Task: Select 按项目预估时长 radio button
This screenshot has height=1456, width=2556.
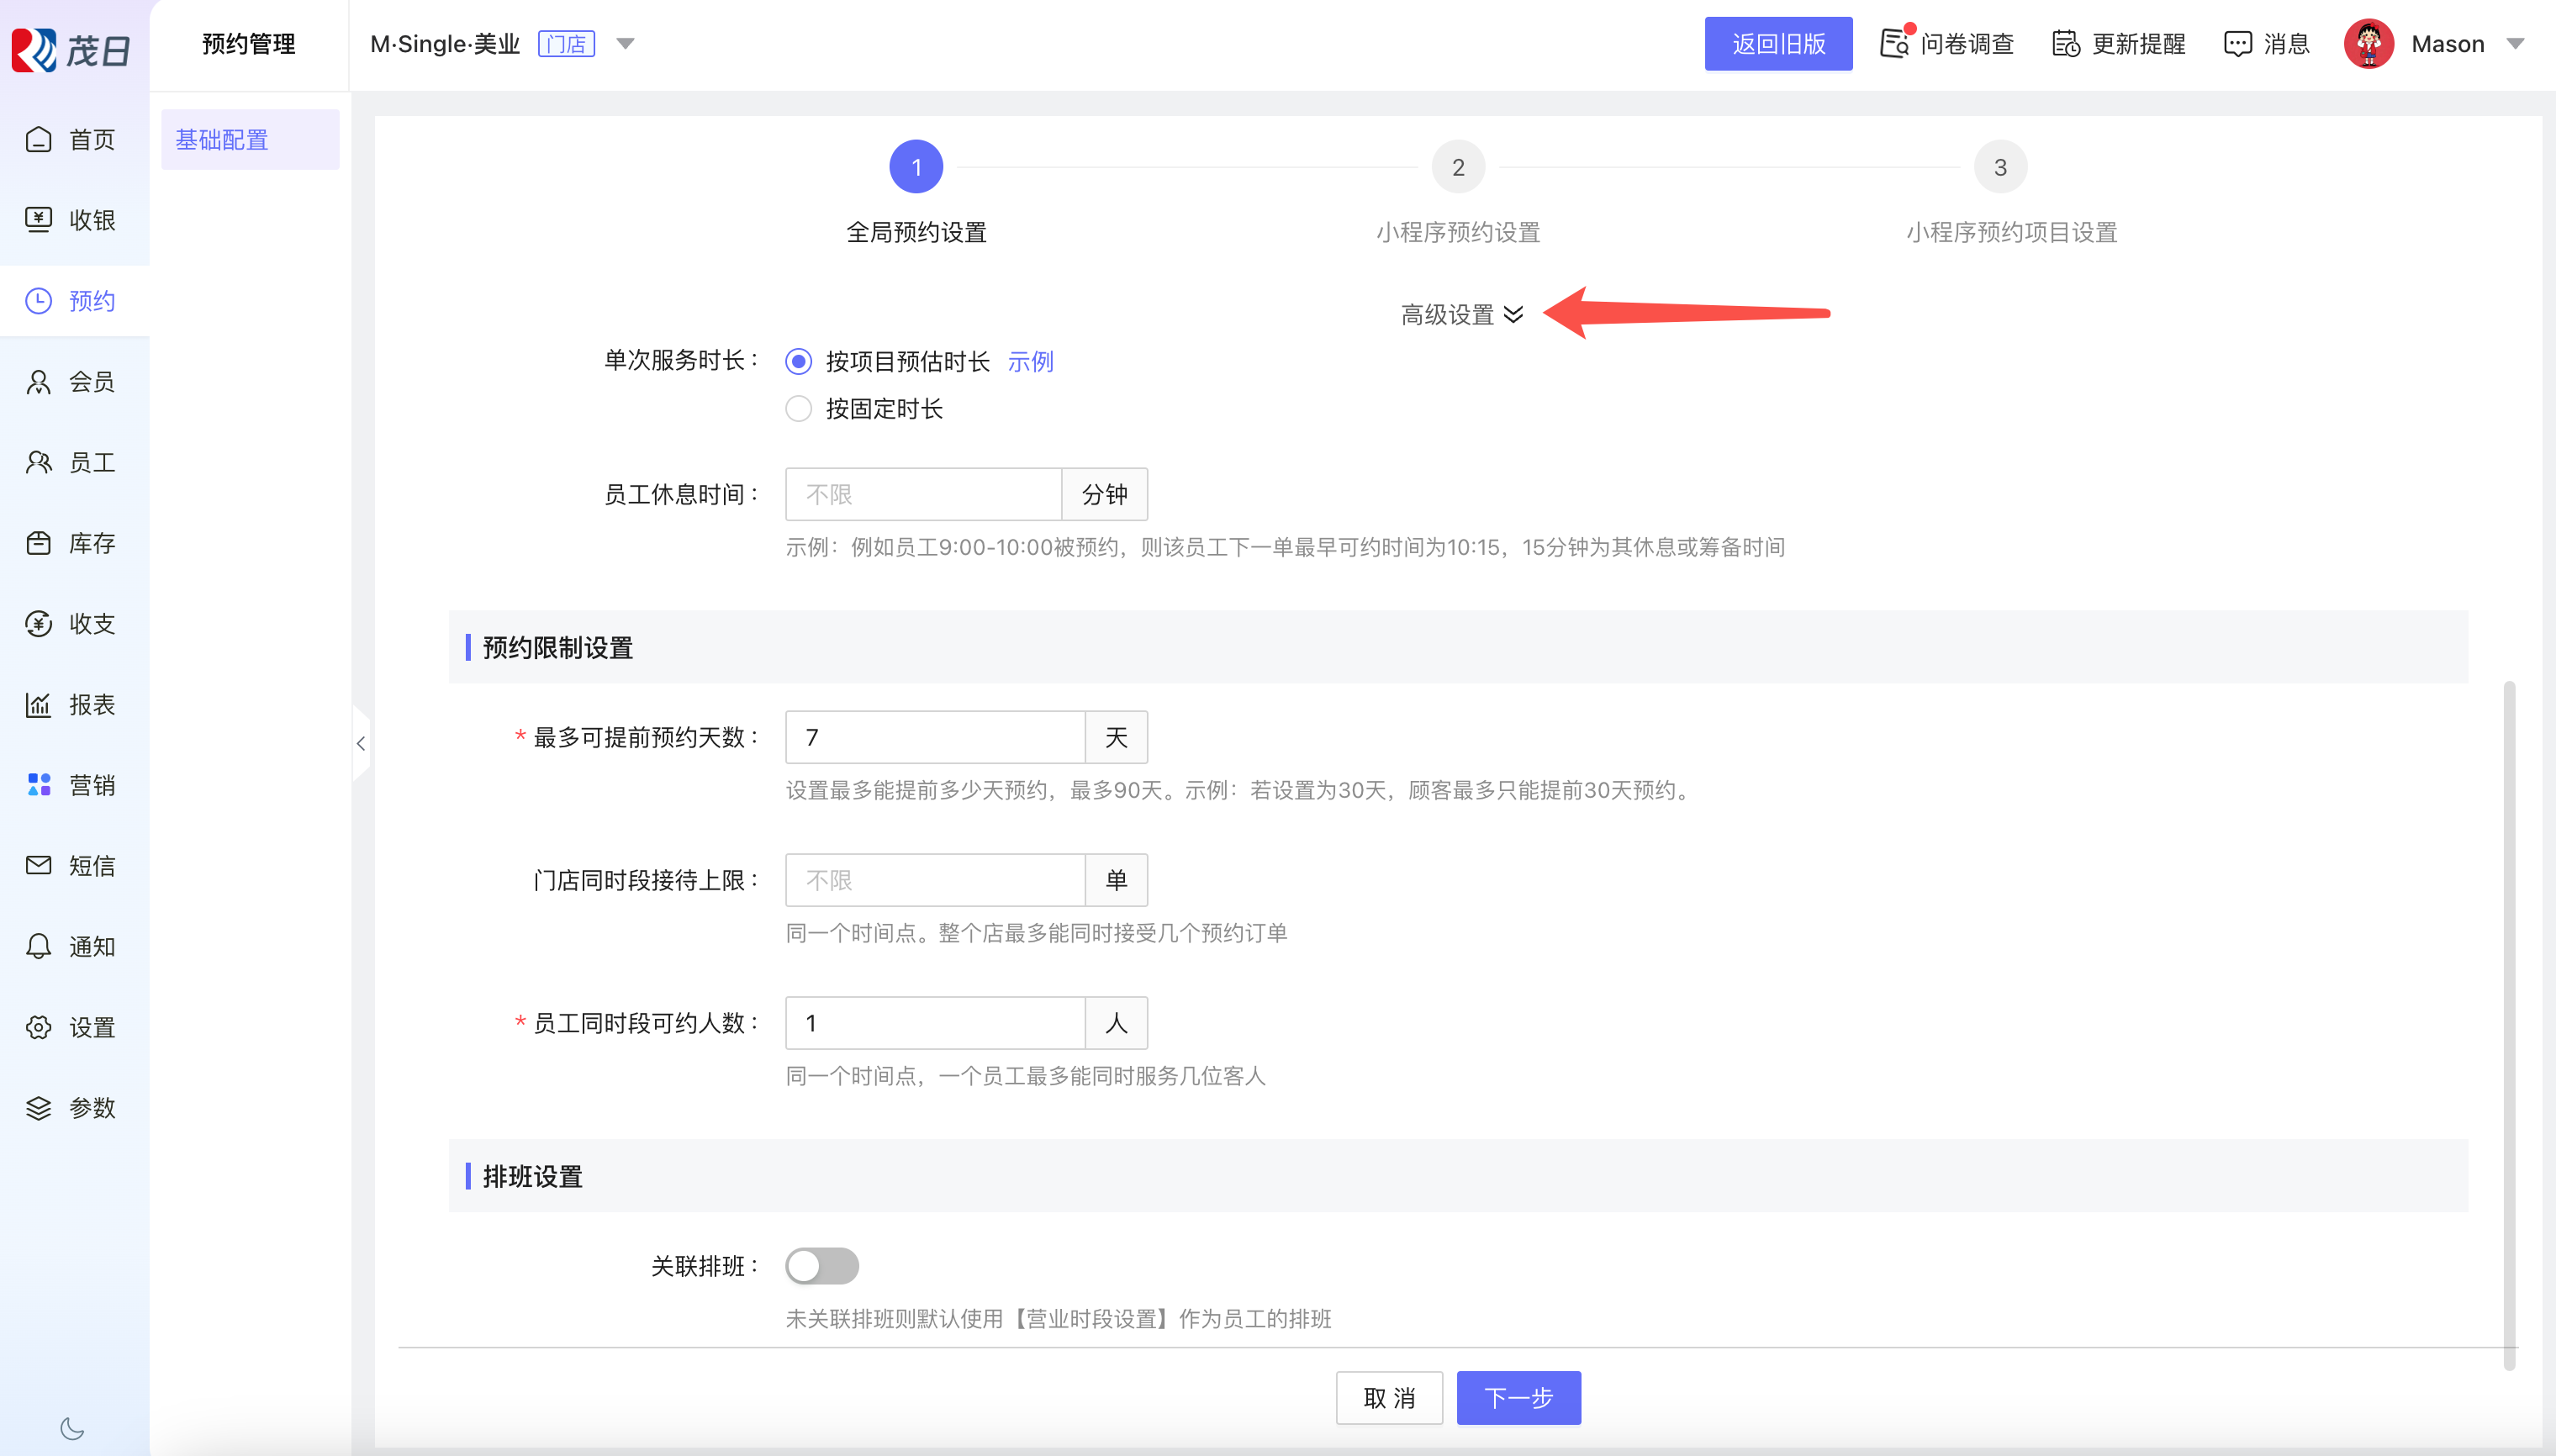Action: click(x=798, y=361)
